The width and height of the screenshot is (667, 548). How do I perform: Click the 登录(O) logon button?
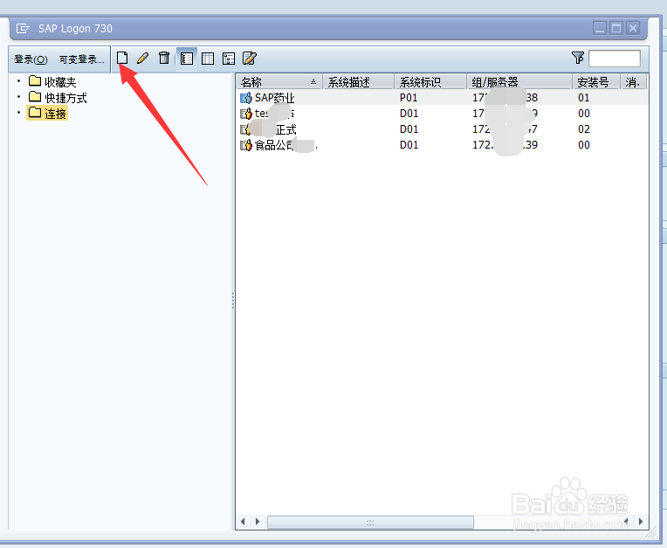(x=31, y=59)
